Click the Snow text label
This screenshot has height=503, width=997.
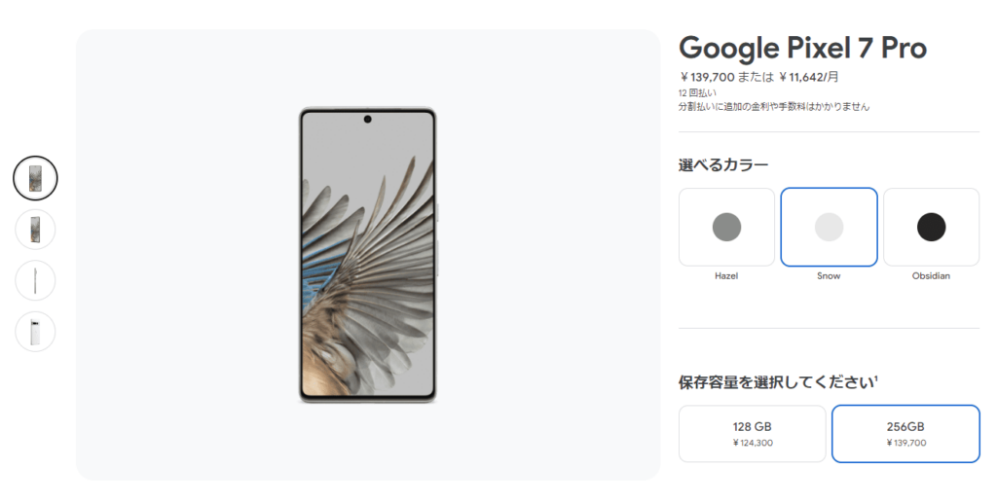coord(829,275)
